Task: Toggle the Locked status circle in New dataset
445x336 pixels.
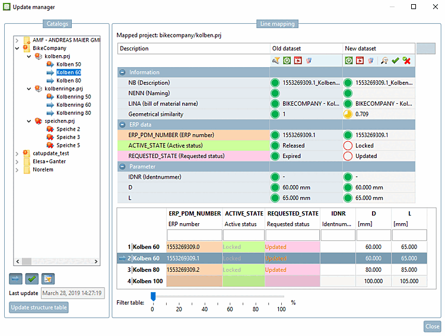Action: (x=348, y=145)
